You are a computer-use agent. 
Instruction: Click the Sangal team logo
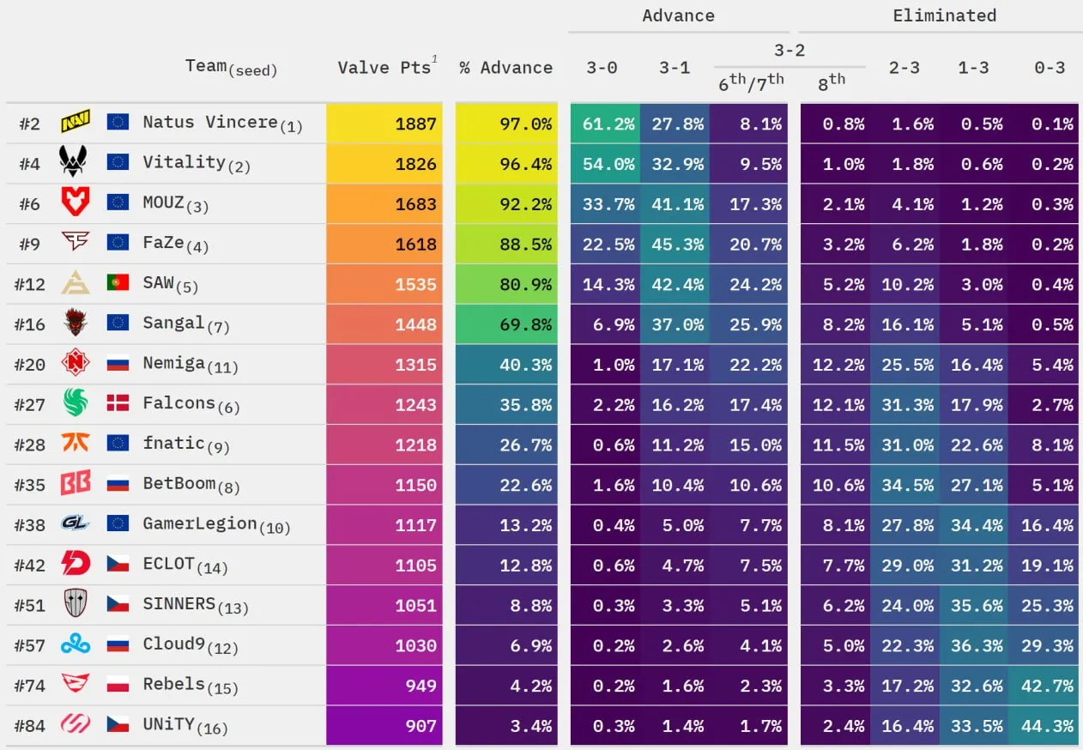tap(76, 324)
